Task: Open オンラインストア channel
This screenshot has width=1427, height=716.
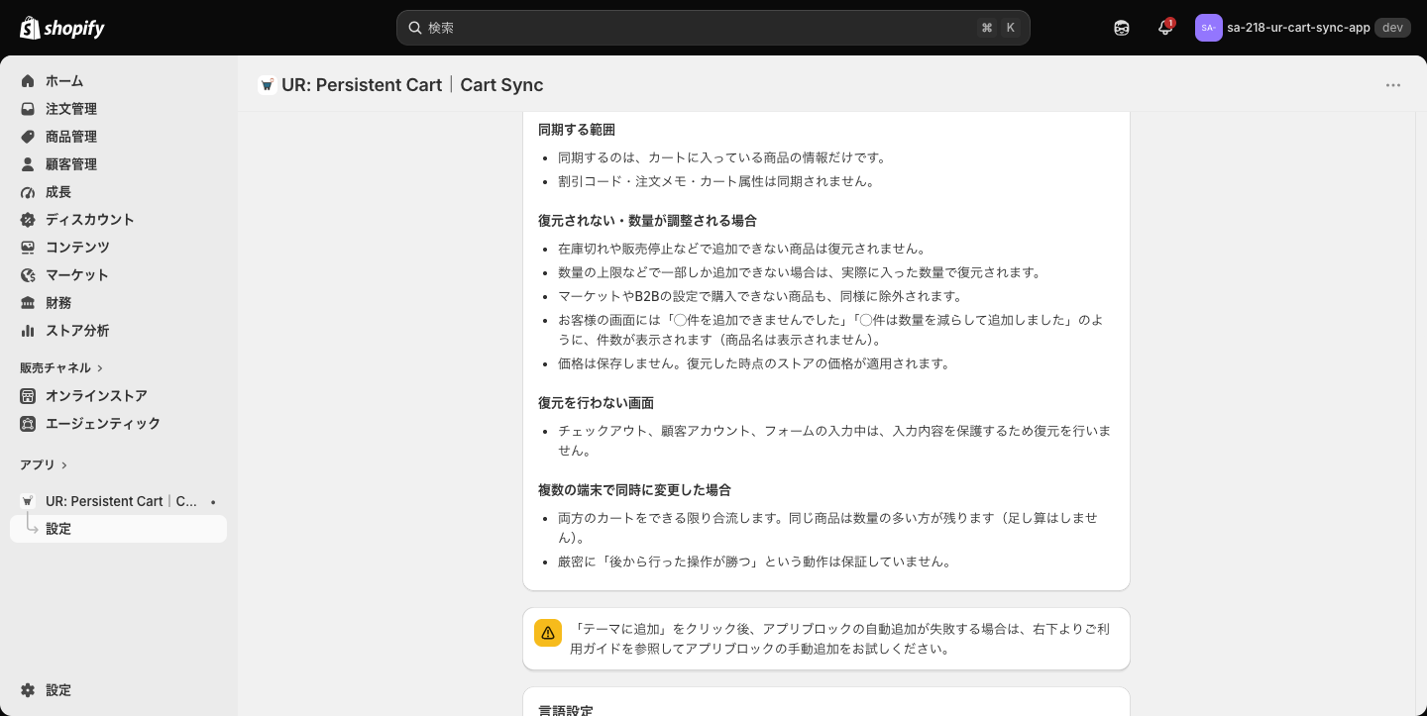Action: 96,396
